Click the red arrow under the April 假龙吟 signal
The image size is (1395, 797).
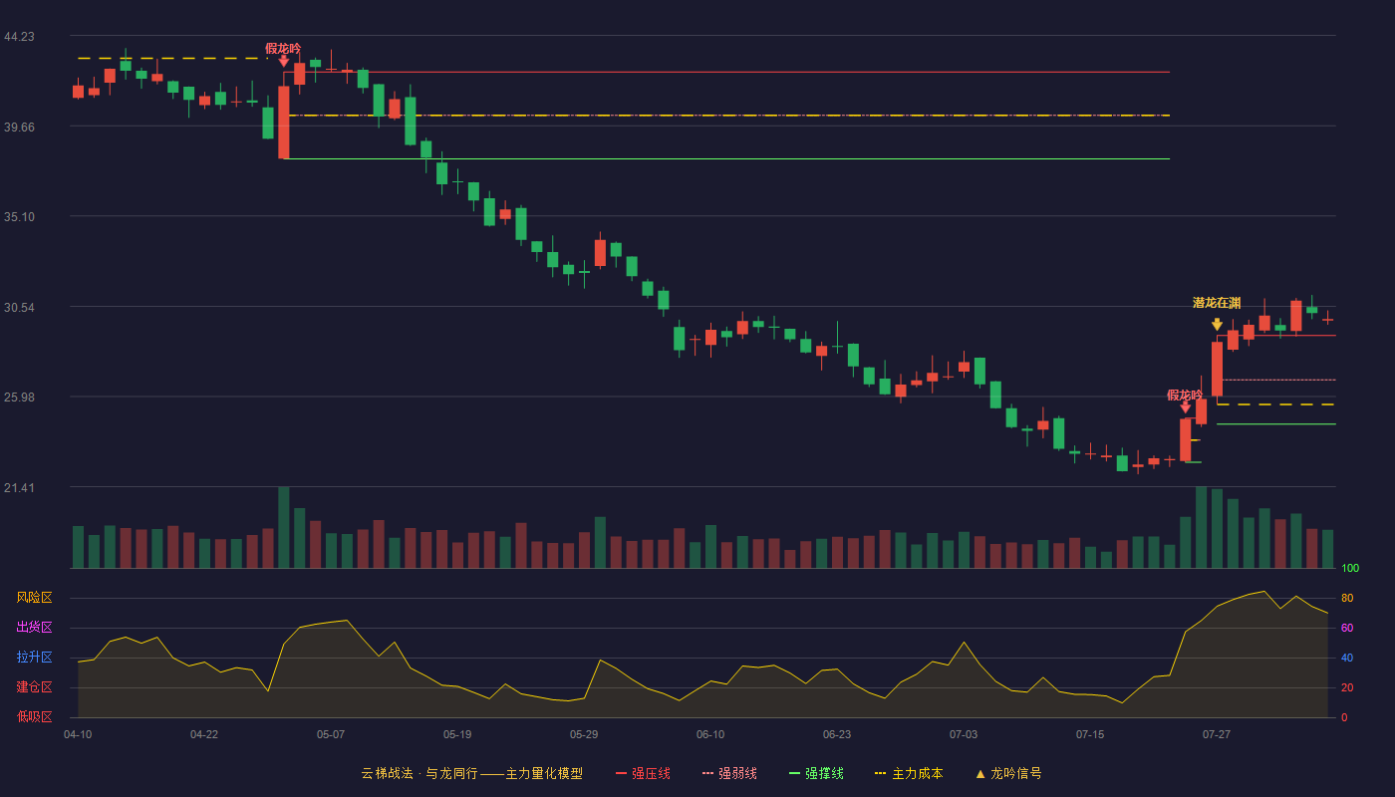click(x=284, y=62)
